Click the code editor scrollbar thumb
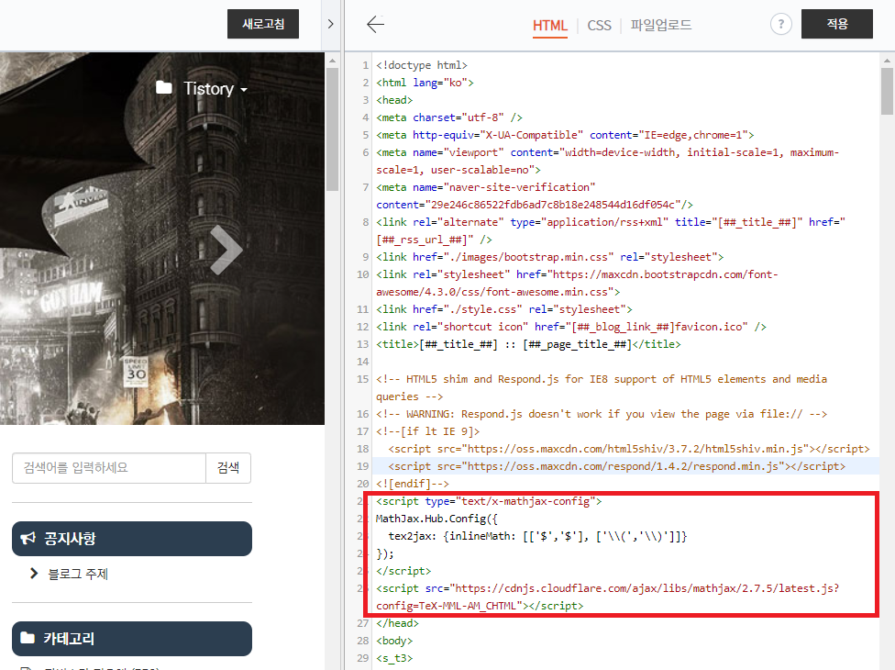Image resolution: width=895 pixels, height=670 pixels. pos(887,92)
